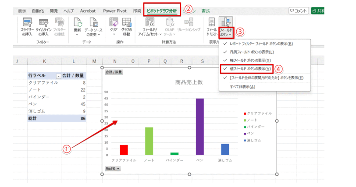Click the ノート row label cell
Screen dimensions: 356x187
(x=44, y=90)
